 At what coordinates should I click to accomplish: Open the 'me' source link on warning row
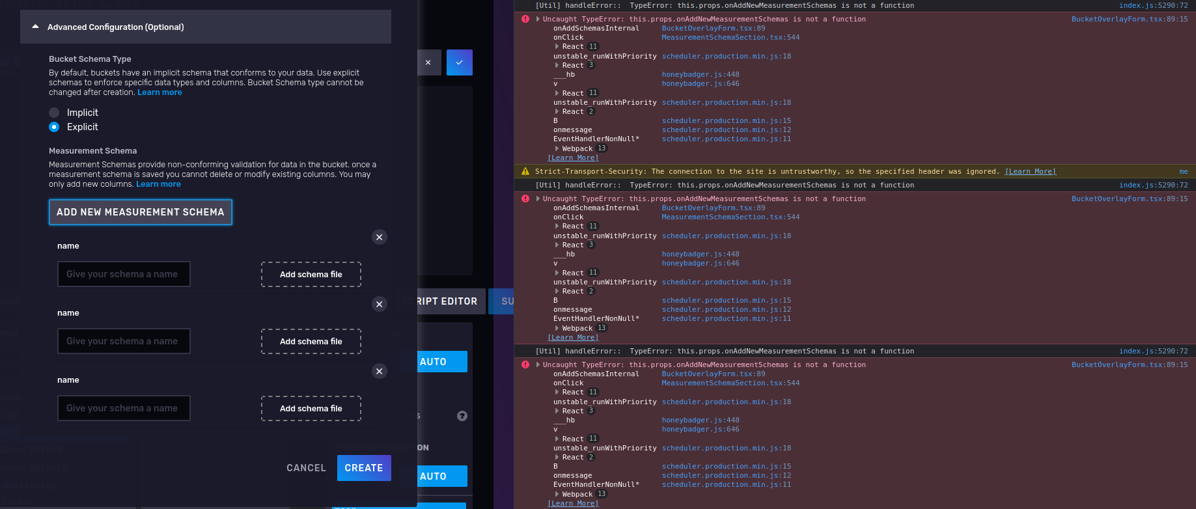click(x=1183, y=171)
